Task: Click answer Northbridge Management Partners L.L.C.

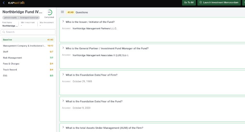Action: point(95,29)
